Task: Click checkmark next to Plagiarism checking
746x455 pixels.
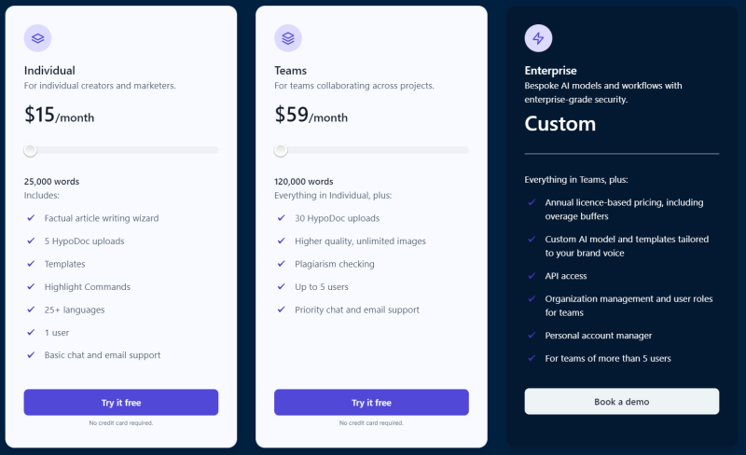Action: (x=282, y=264)
